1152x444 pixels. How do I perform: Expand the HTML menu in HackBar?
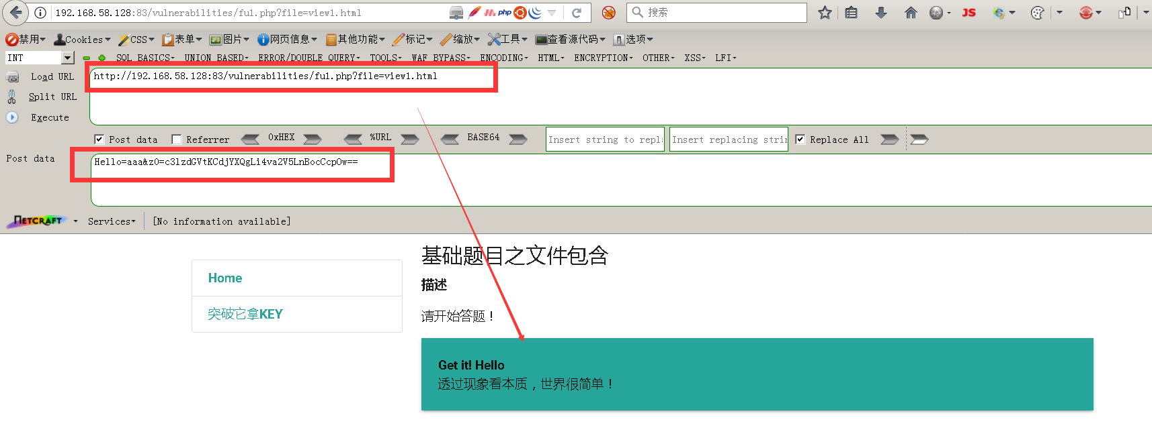pyautogui.click(x=551, y=58)
